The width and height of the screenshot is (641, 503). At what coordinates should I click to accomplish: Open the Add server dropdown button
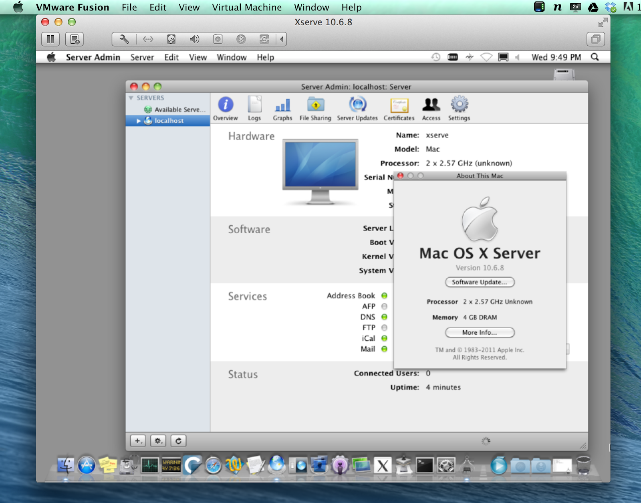click(x=138, y=440)
